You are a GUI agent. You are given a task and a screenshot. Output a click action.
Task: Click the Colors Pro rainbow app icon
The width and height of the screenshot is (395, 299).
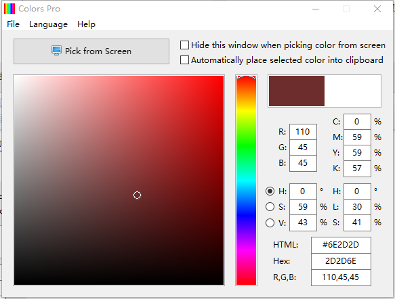(x=9, y=9)
